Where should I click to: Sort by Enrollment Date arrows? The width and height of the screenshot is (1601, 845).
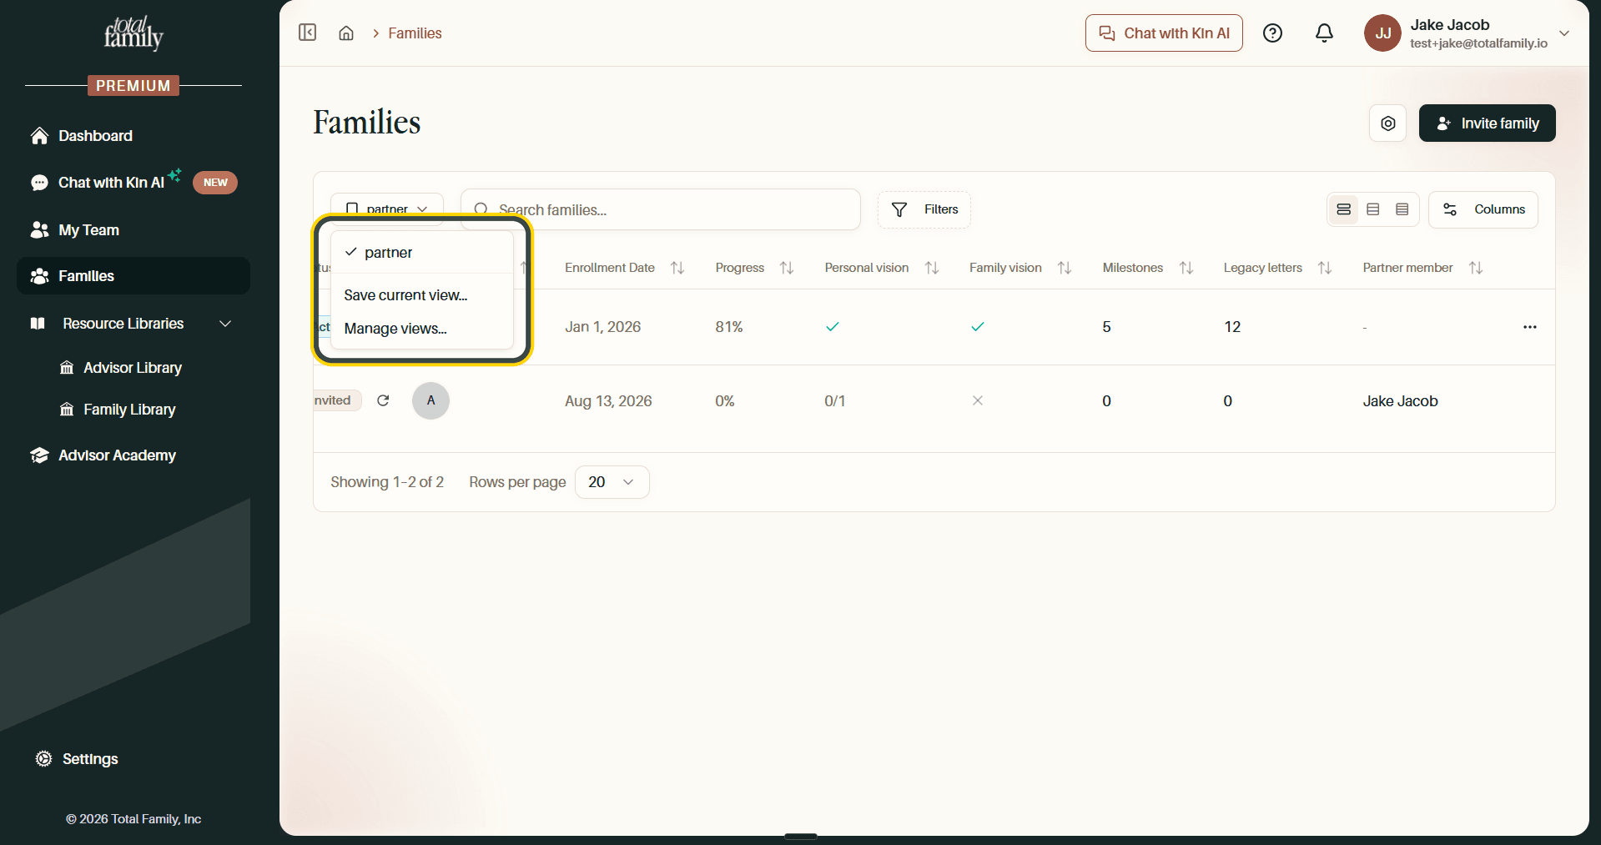pyautogui.click(x=677, y=268)
